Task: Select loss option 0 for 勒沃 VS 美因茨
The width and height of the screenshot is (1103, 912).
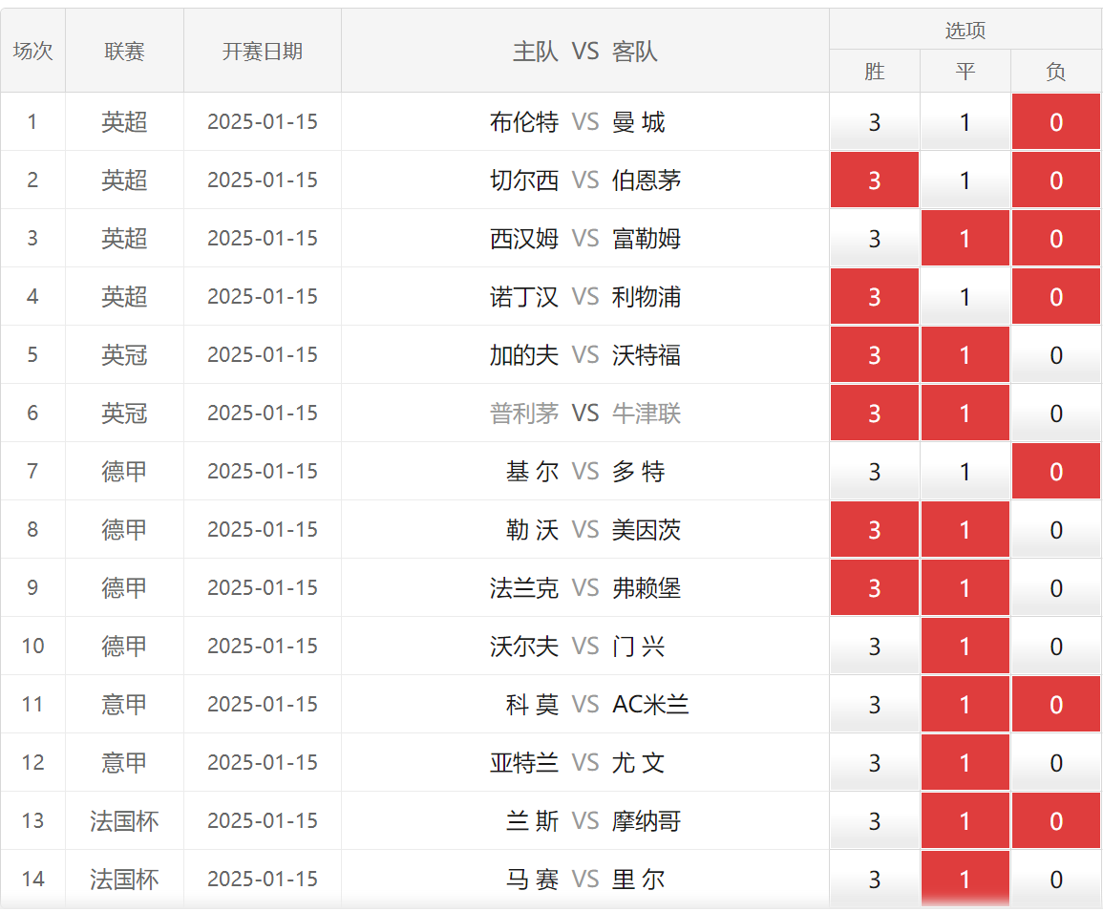Action: pyautogui.click(x=1056, y=529)
